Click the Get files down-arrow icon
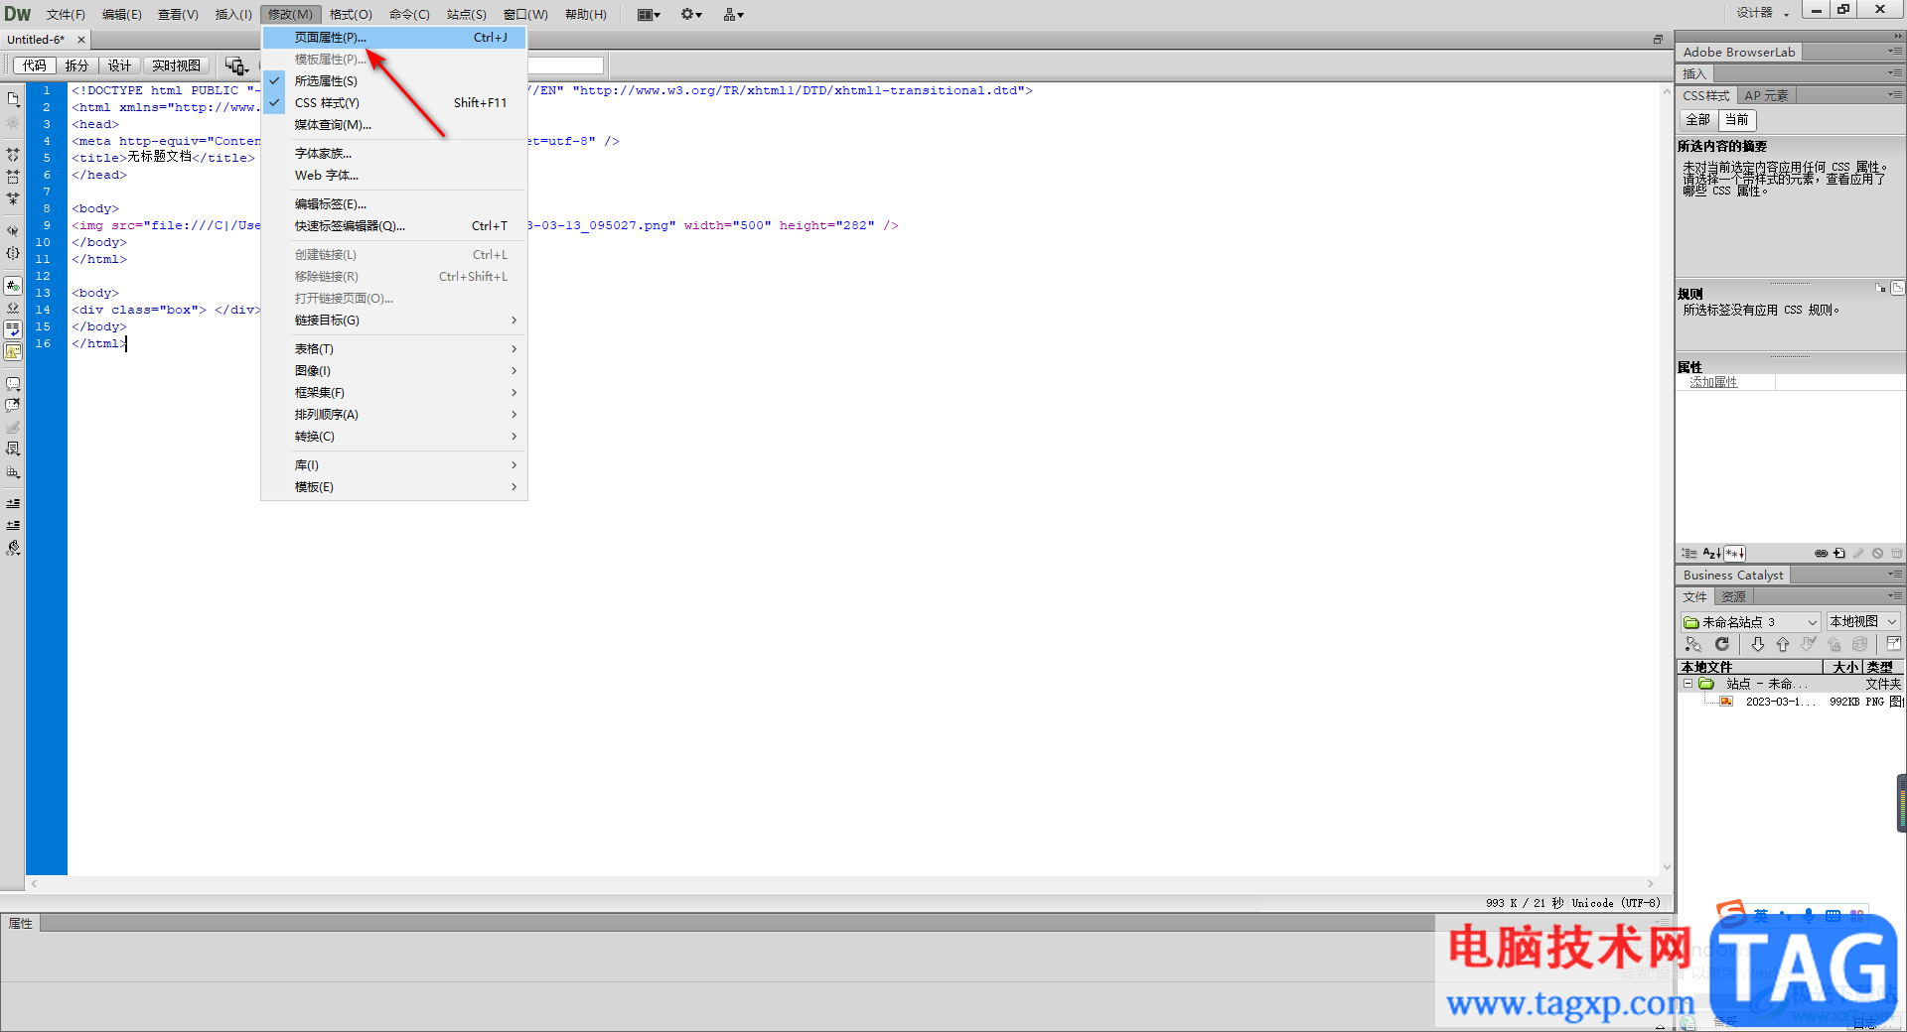1907x1032 pixels. click(x=1757, y=644)
